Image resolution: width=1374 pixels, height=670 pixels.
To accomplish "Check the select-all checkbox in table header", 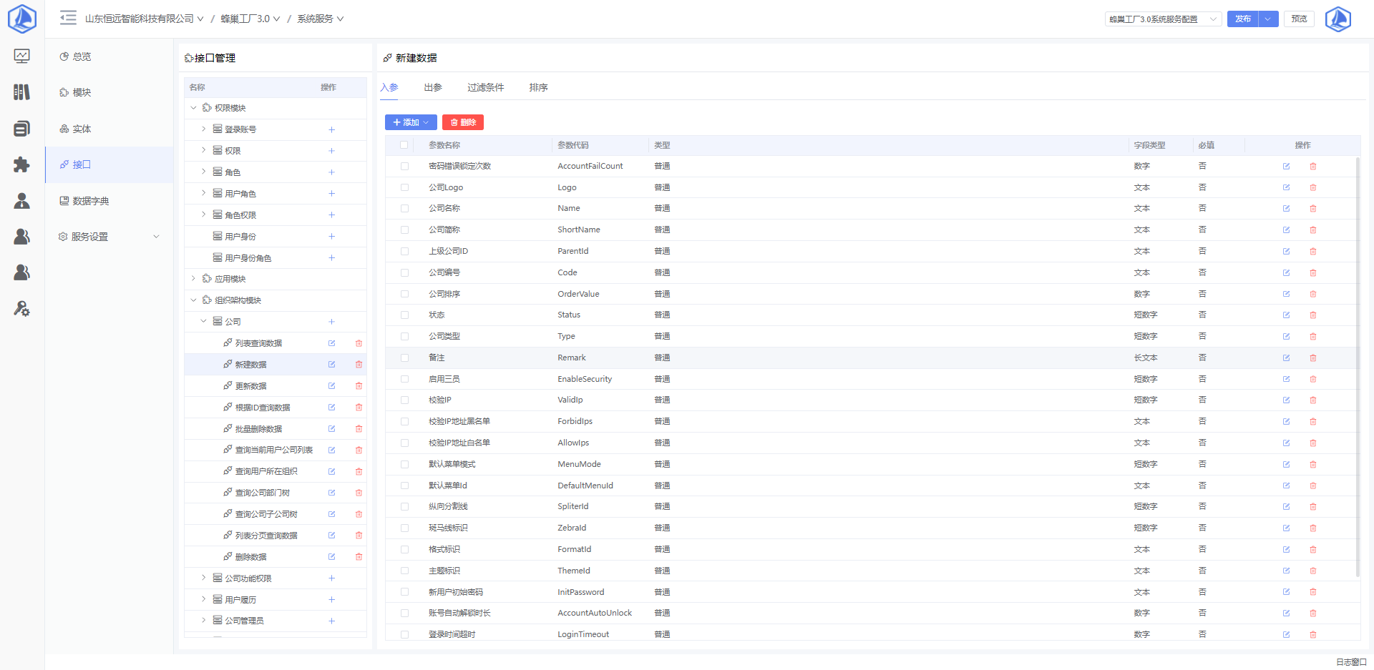I will click(x=404, y=145).
